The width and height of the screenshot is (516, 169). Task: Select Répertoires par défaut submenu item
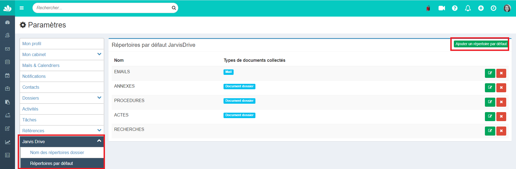coord(62,163)
